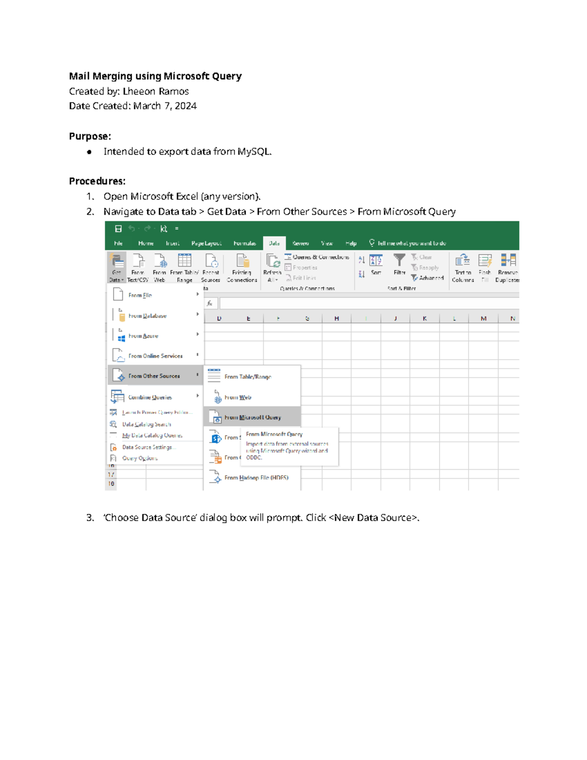Toggle Advanced filter options
The image size is (587, 760).
coord(427,277)
